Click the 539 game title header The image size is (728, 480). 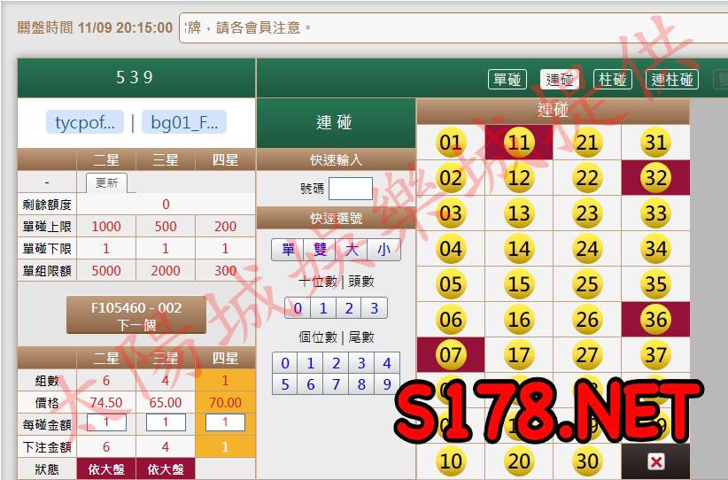pos(136,78)
